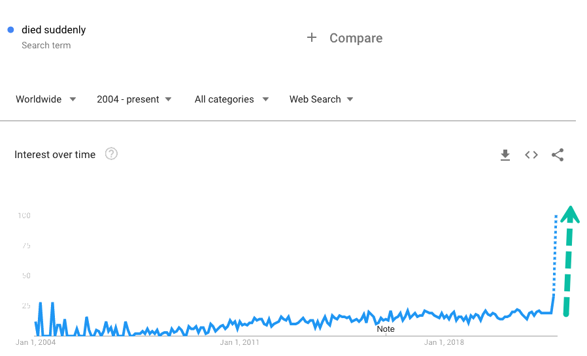Click the plus icon beside Compare
Image resolution: width=587 pixels, height=356 pixels.
click(312, 38)
